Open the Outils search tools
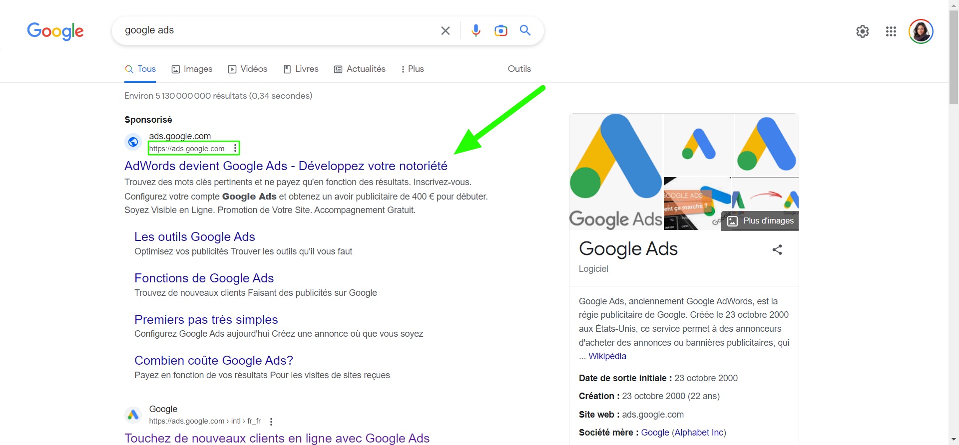The image size is (959, 445). click(519, 69)
